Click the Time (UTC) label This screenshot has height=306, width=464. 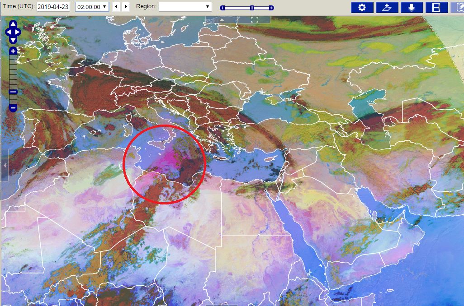(19, 6)
